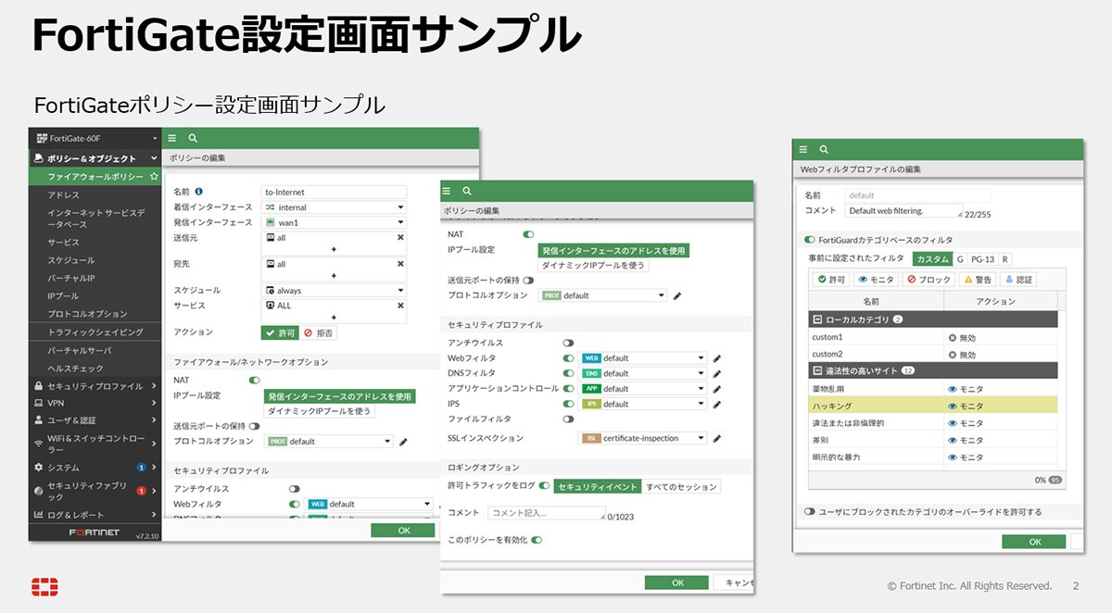Click Fortinet logo at slide bottom left

[44, 586]
